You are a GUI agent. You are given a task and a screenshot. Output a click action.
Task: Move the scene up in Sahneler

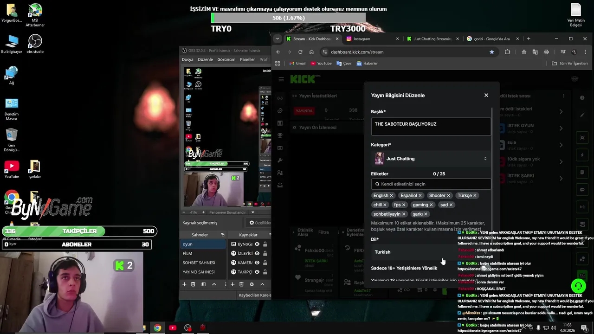pos(214,284)
